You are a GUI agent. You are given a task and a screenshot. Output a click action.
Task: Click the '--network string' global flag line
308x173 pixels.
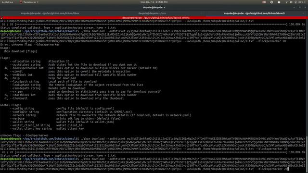101,115
